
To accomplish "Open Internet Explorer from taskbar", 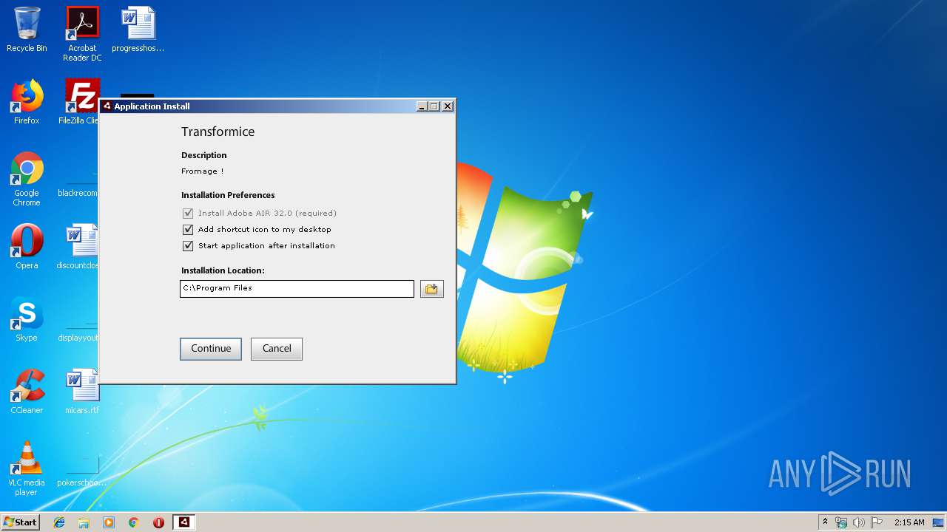I will (x=59, y=522).
